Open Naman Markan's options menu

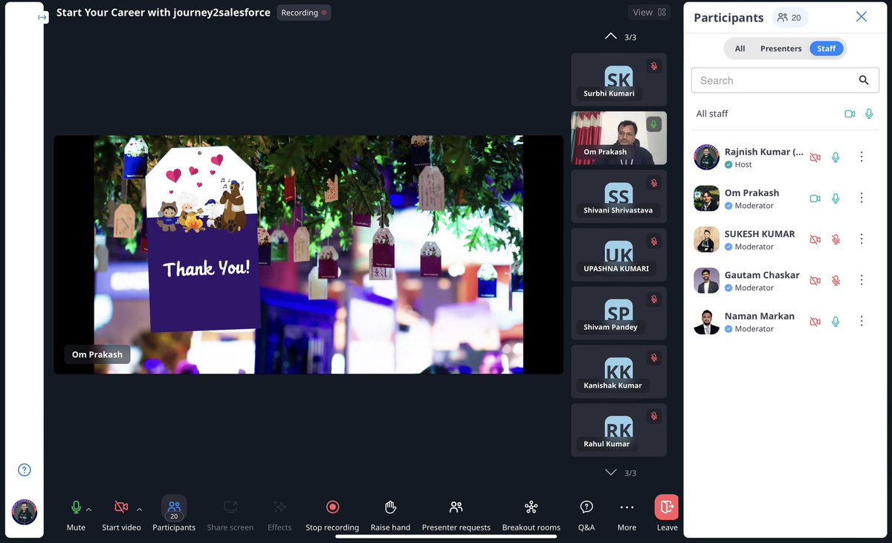pos(862,321)
